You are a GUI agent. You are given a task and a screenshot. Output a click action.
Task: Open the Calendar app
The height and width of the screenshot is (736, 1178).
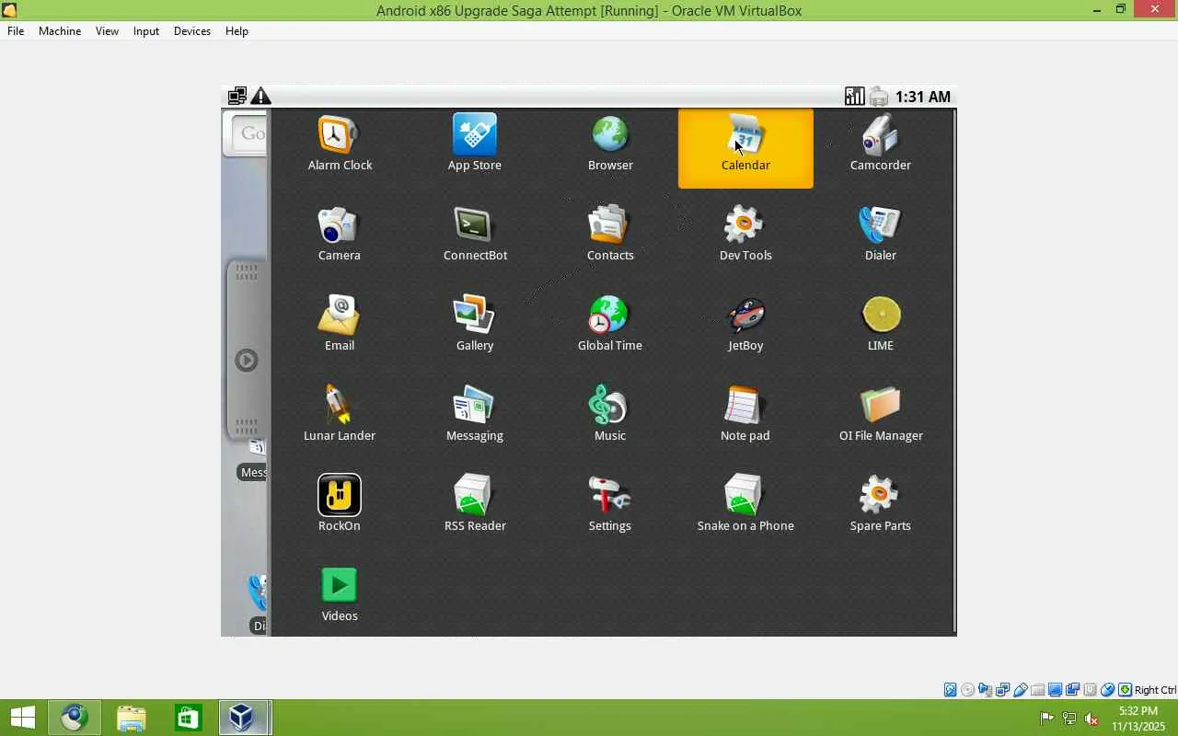point(745,148)
